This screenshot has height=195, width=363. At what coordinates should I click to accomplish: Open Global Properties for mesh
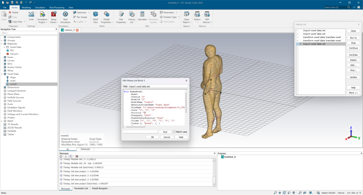107,17
